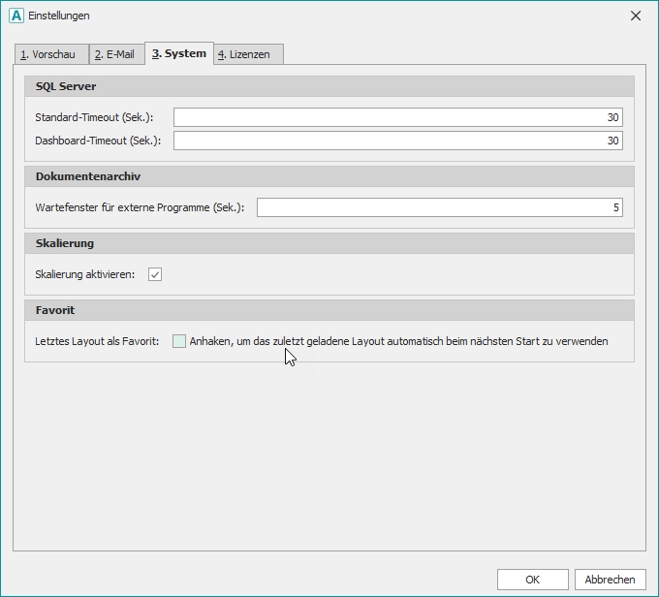This screenshot has width=659, height=597.
Task: Select the Wartefenster für externe Programme field
Action: click(439, 207)
